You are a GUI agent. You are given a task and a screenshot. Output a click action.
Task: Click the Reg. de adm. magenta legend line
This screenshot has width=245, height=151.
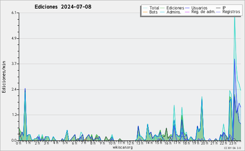coord(187,12)
